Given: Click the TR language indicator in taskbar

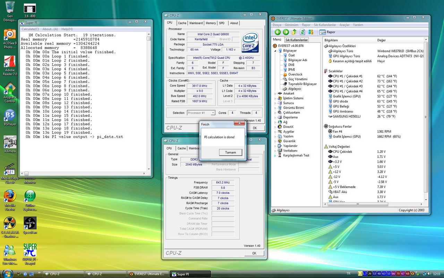Looking at the screenshot, I should (348, 273).
